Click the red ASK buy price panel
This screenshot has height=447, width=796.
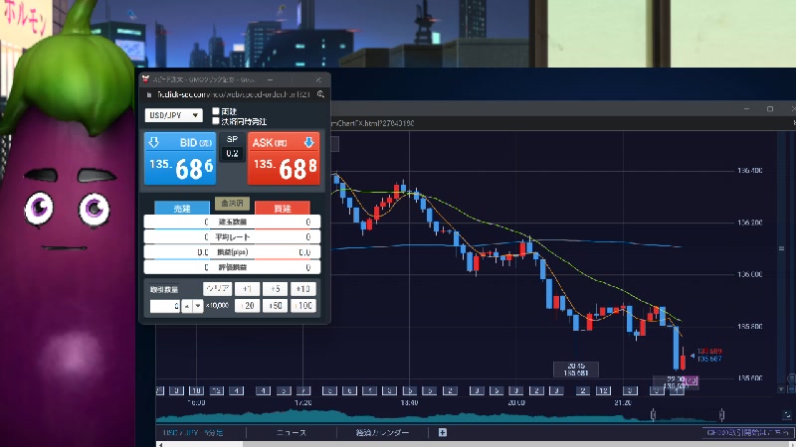click(284, 159)
